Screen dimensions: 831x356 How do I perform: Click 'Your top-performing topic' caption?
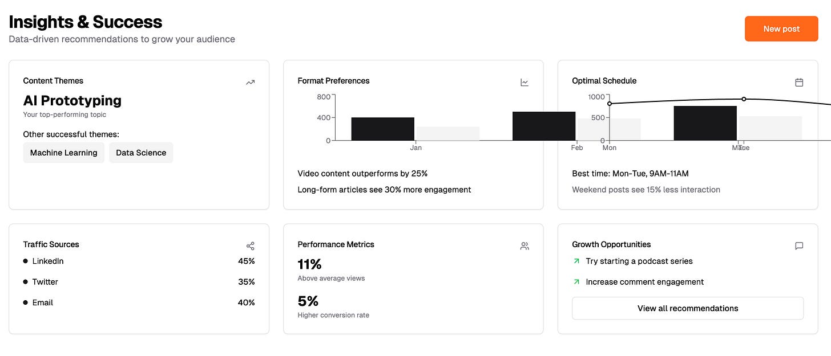coord(64,114)
